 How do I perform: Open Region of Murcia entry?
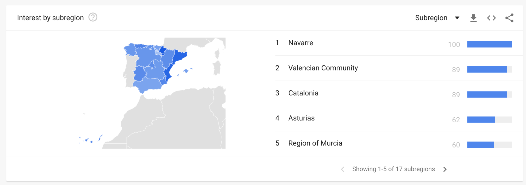tap(315, 143)
